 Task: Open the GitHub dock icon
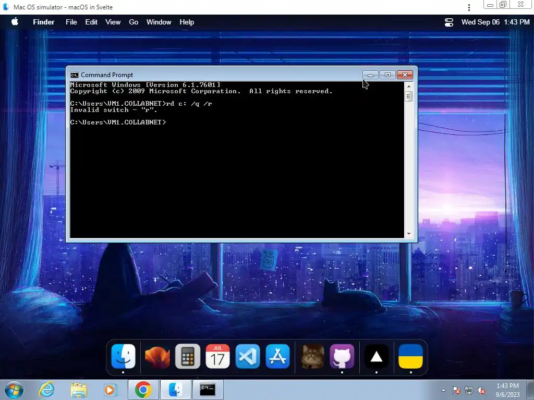click(342, 356)
